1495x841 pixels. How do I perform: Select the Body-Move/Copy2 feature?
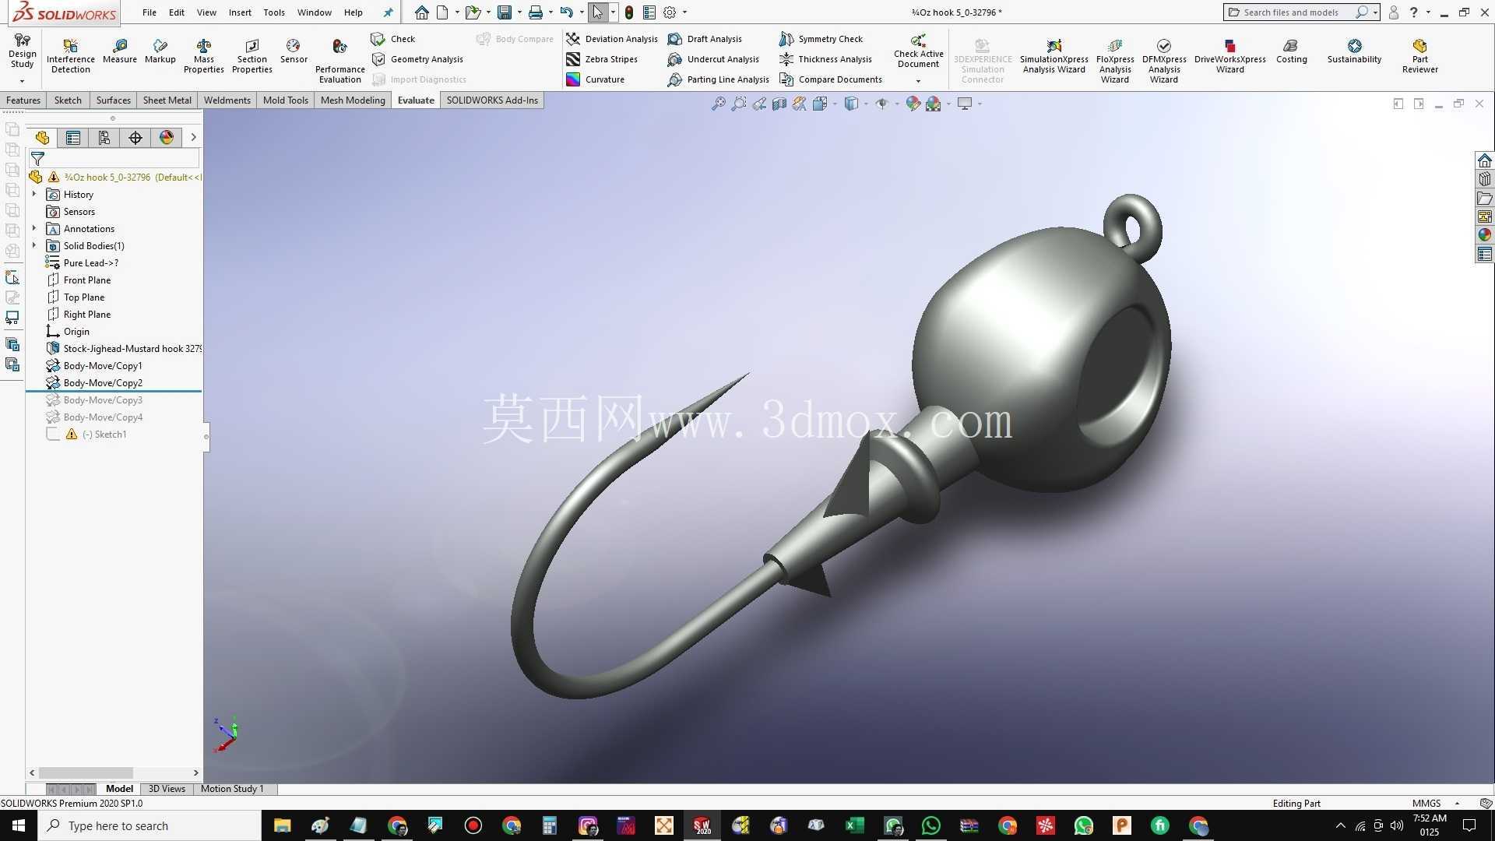(x=103, y=382)
